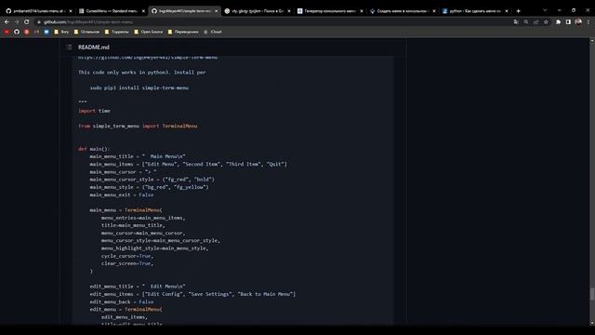
Task: Go back to the previous page
Action: click(x=7, y=22)
